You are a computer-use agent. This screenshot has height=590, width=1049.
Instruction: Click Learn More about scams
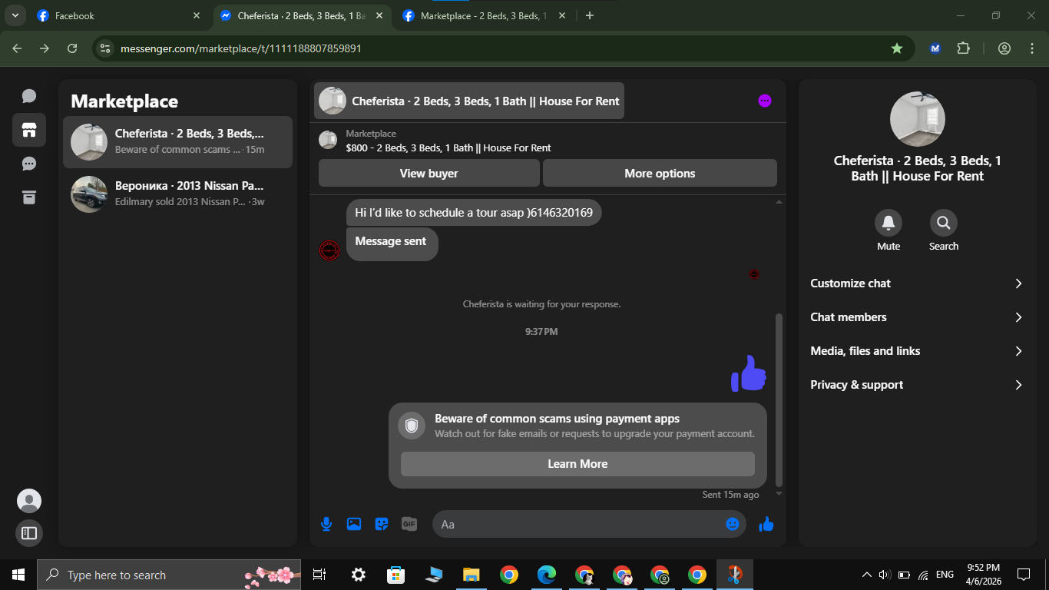coord(577,464)
